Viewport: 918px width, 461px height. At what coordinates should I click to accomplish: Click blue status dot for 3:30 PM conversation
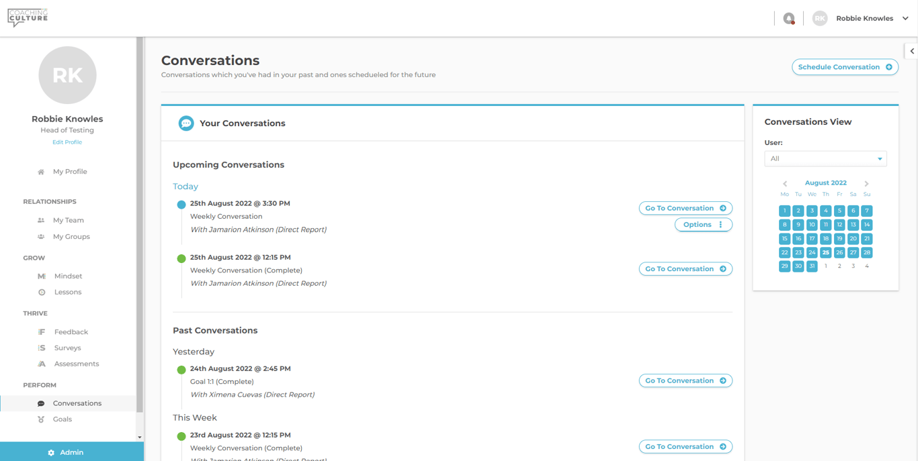click(181, 205)
